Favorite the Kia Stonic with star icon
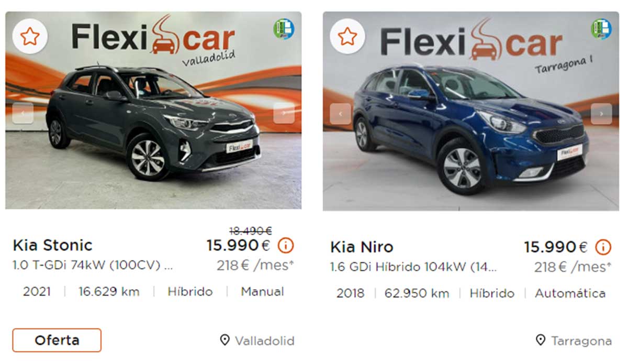 pyautogui.click(x=30, y=36)
